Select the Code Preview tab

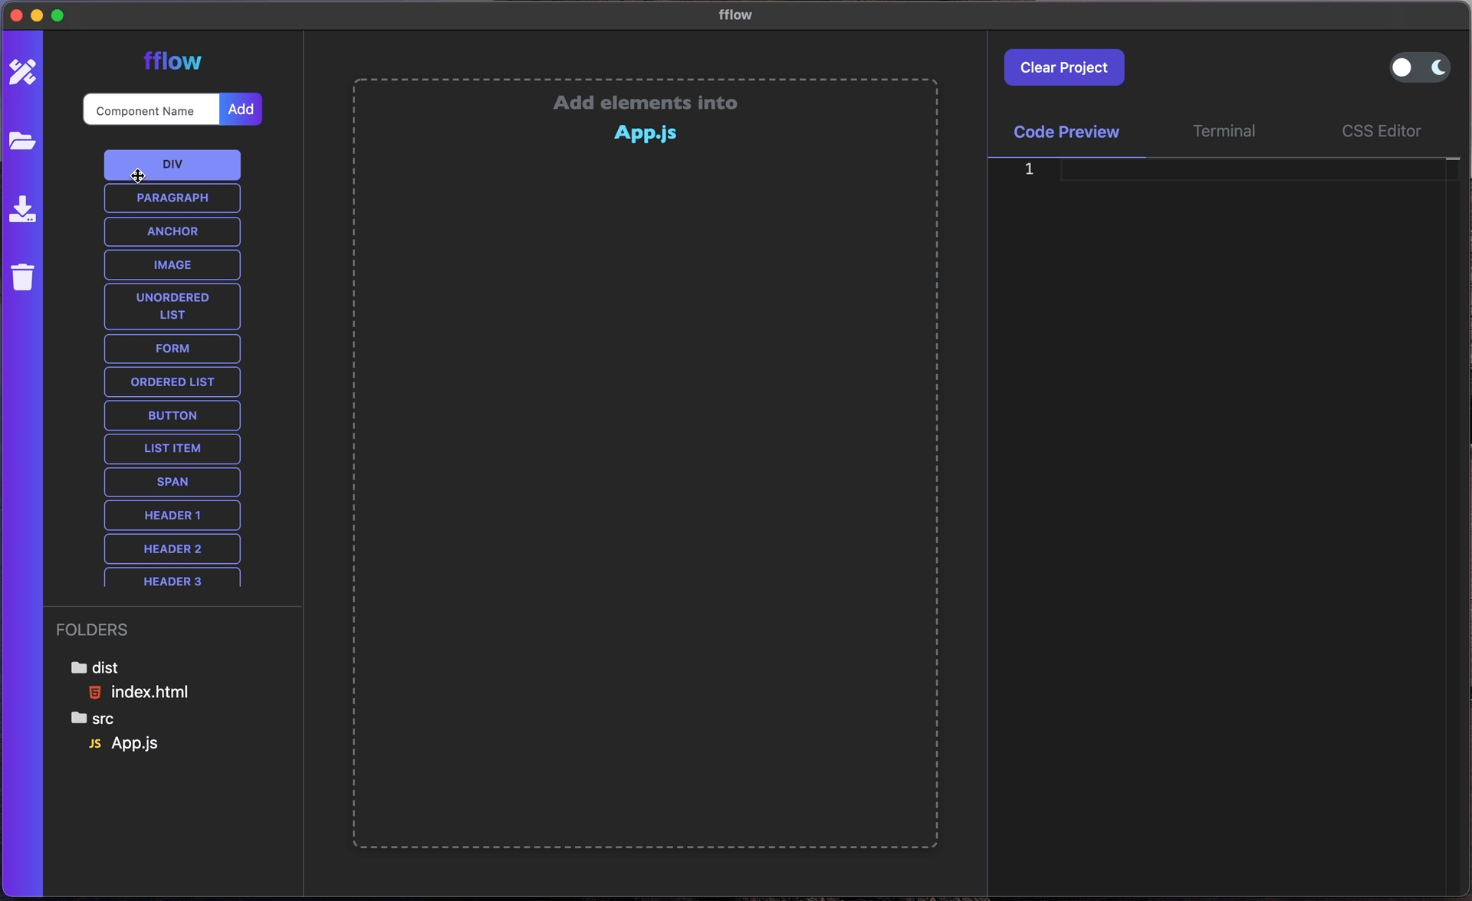tap(1066, 132)
